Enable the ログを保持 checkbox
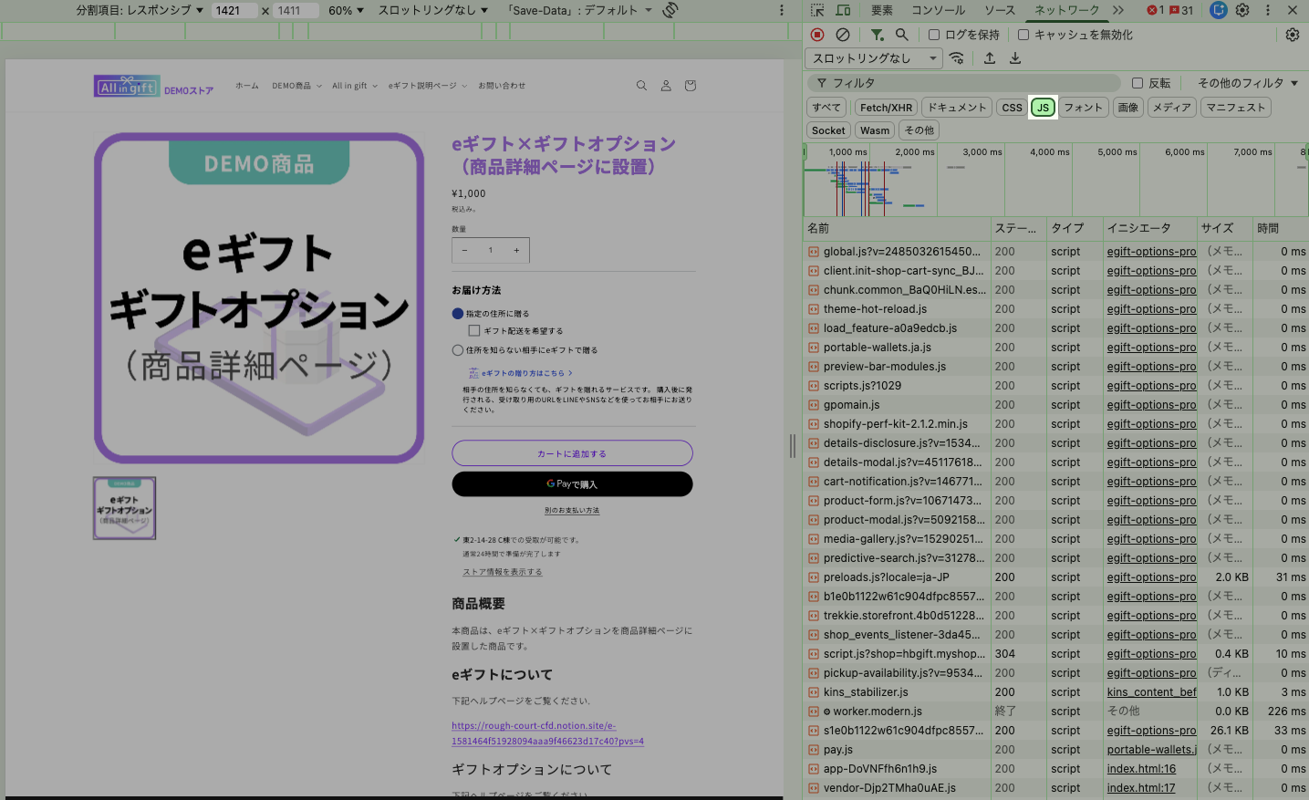This screenshot has width=1309, height=800. [x=934, y=35]
